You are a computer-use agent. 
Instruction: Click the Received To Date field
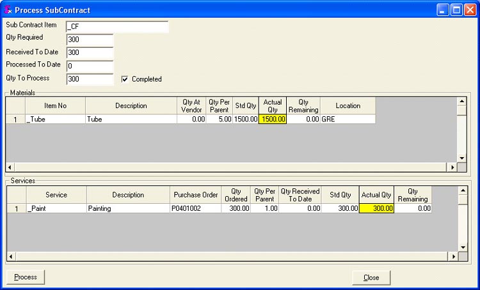coord(90,53)
